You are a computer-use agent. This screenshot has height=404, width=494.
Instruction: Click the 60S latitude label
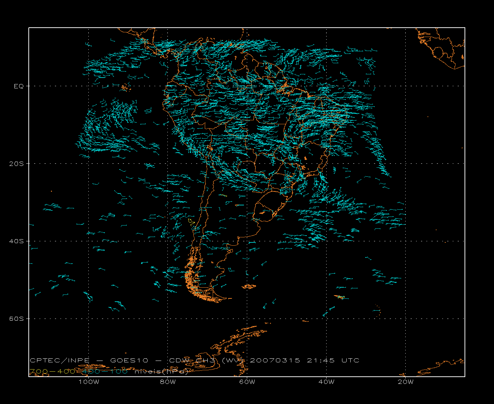[16, 319]
